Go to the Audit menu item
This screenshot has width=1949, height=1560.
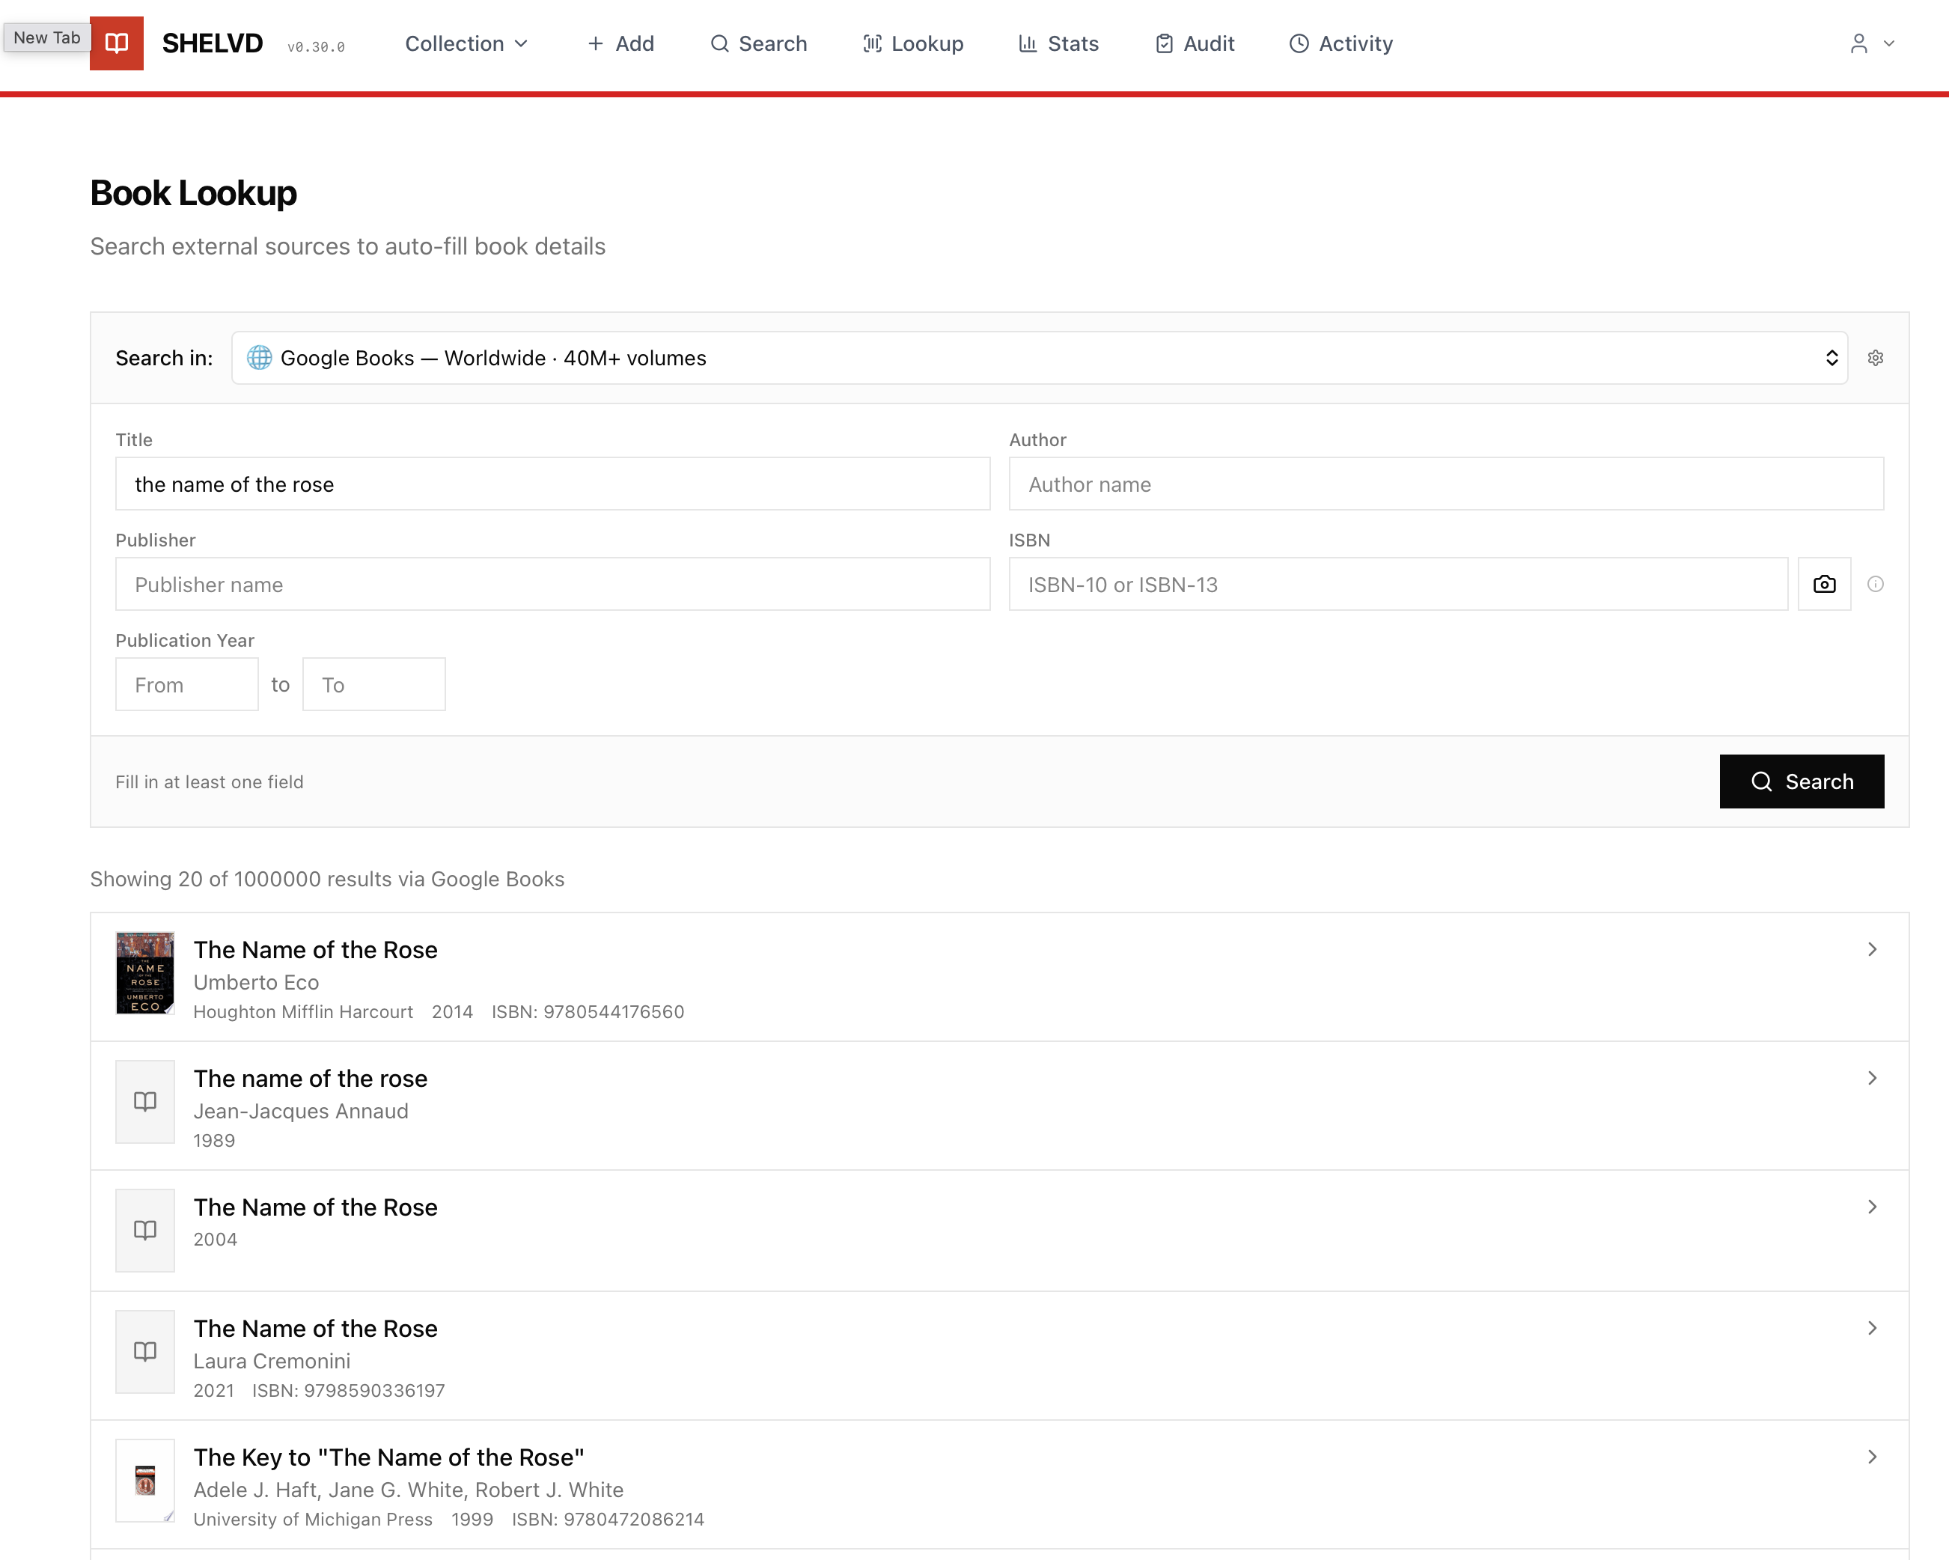[x=1194, y=43]
